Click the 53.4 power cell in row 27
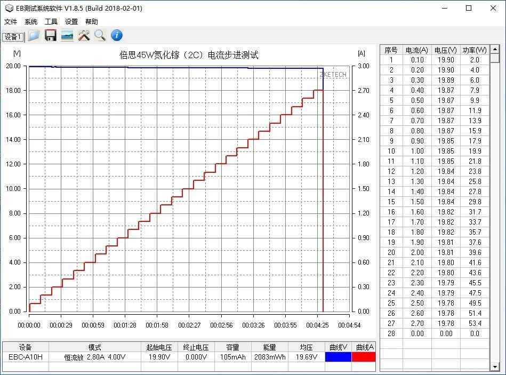This screenshot has height=375, width=506. tap(475, 323)
